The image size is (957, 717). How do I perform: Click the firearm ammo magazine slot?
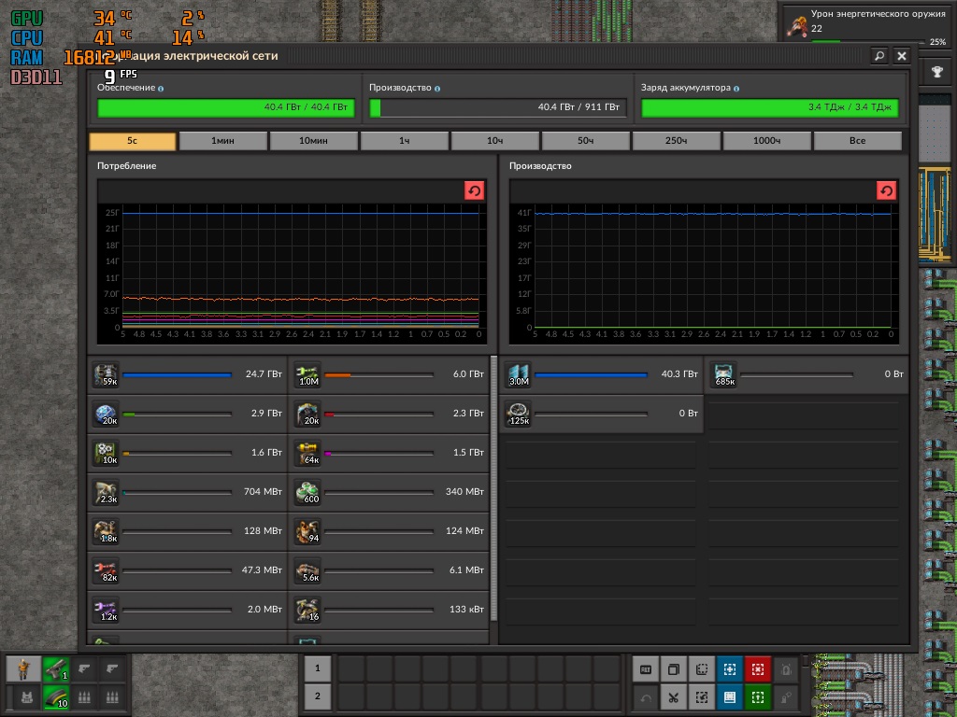coord(56,696)
